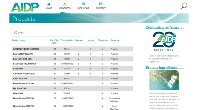Viewport: 198px width, 110px height.
Task: Sort by Kosher column header
Action: (91, 40)
